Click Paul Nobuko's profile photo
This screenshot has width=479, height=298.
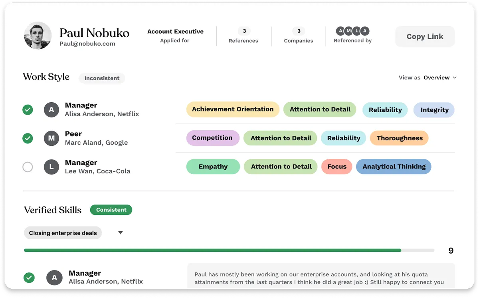(38, 36)
